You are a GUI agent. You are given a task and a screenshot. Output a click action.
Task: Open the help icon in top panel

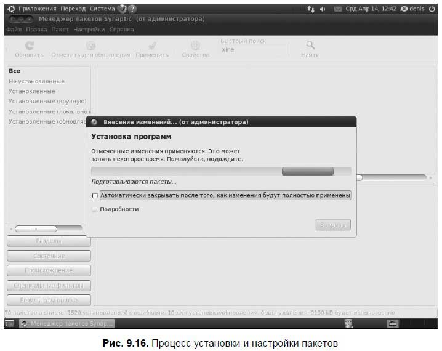(132, 9)
